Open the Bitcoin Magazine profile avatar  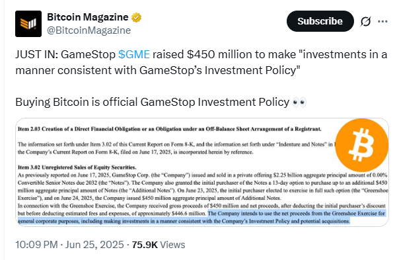coord(28,24)
